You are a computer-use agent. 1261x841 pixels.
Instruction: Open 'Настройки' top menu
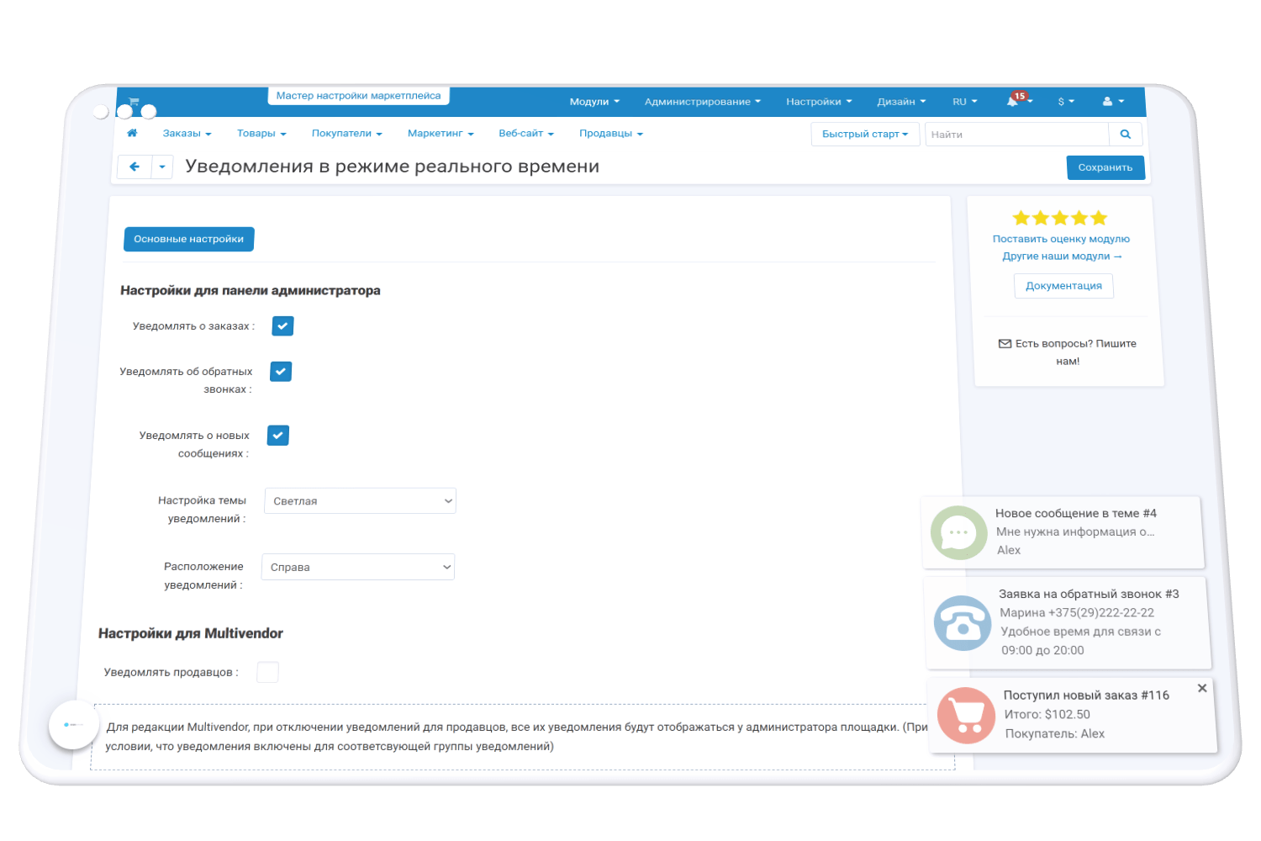point(819,102)
